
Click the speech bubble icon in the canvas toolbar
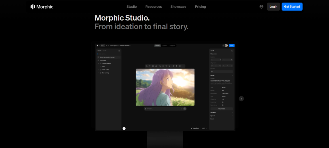[166, 66]
